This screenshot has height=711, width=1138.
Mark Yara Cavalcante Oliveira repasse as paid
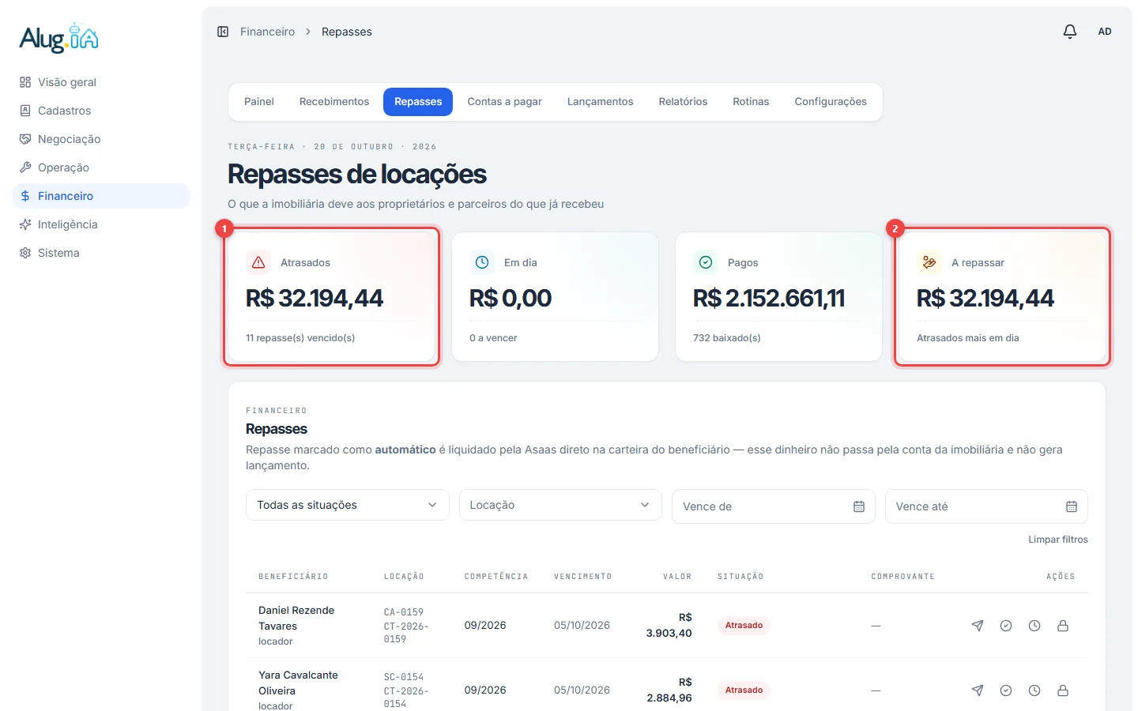point(1006,690)
